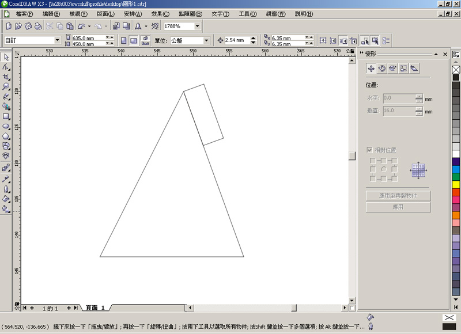The image size is (461, 334).
Task: Switch to Rotate tab in 變形 docker
Action: (381, 69)
